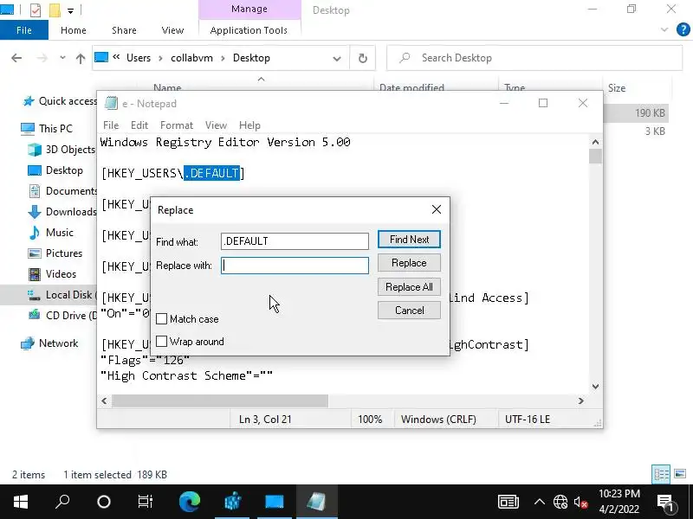The image size is (693, 519).
Task: Open the muted volume tray icon
Action: 580,502
